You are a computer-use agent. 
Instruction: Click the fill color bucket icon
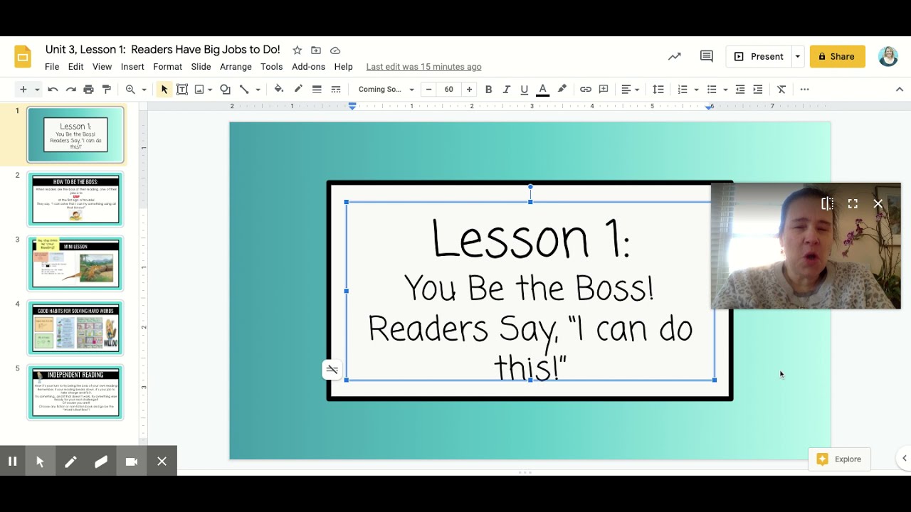pyautogui.click(x=279, y=90)
